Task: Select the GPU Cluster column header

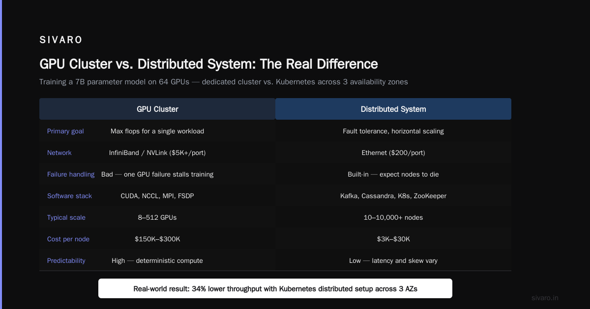Action: (x=157, y=109)
